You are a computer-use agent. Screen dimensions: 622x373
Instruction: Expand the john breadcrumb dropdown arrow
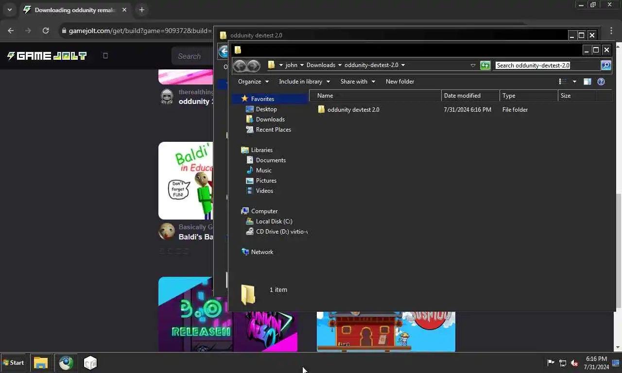[302, 65]
